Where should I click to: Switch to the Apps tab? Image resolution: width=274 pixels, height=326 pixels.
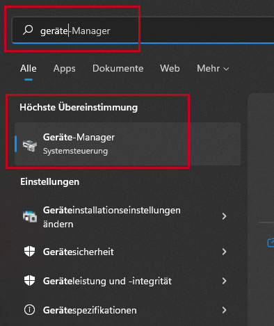coord(65,68)
